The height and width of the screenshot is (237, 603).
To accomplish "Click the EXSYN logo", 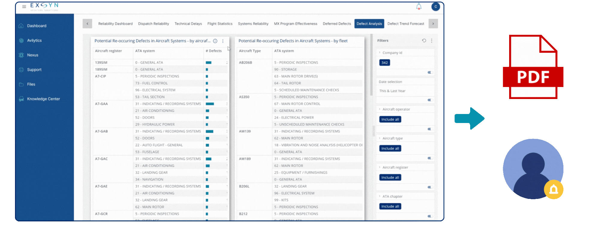I will tap(44, 7).
